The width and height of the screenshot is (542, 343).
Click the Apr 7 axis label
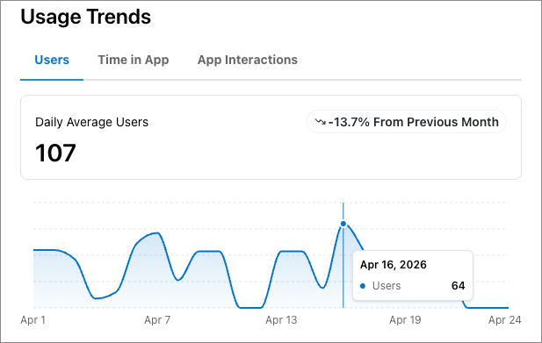tap(157, 320)
